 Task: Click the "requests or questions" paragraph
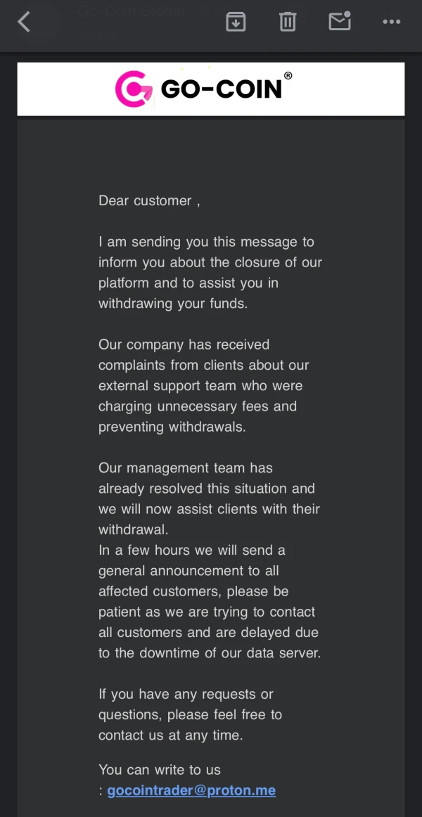(190, 714)
